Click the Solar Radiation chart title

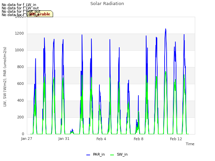pyautogui.click(x=107, y=4)
